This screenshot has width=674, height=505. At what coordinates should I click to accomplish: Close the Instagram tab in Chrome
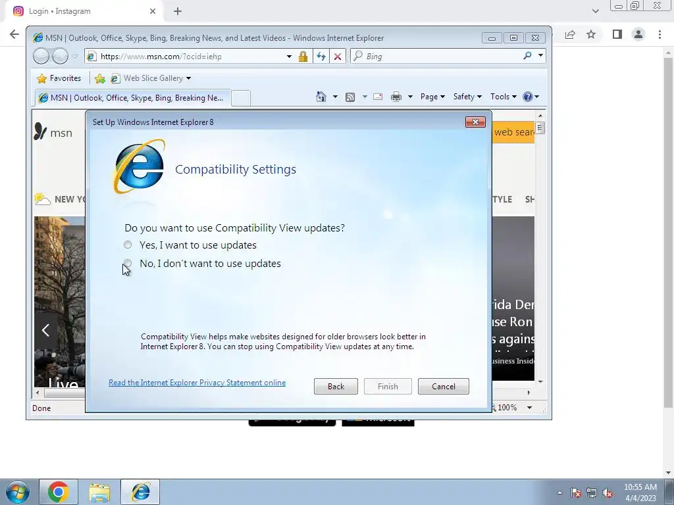pyautogui.click(x=153, y=11)
